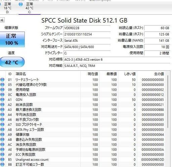Click the standard field ACS-3 | ATA8-ACS version 6
The width and height of the screenshot is (172, 167).
pos(117,60)
